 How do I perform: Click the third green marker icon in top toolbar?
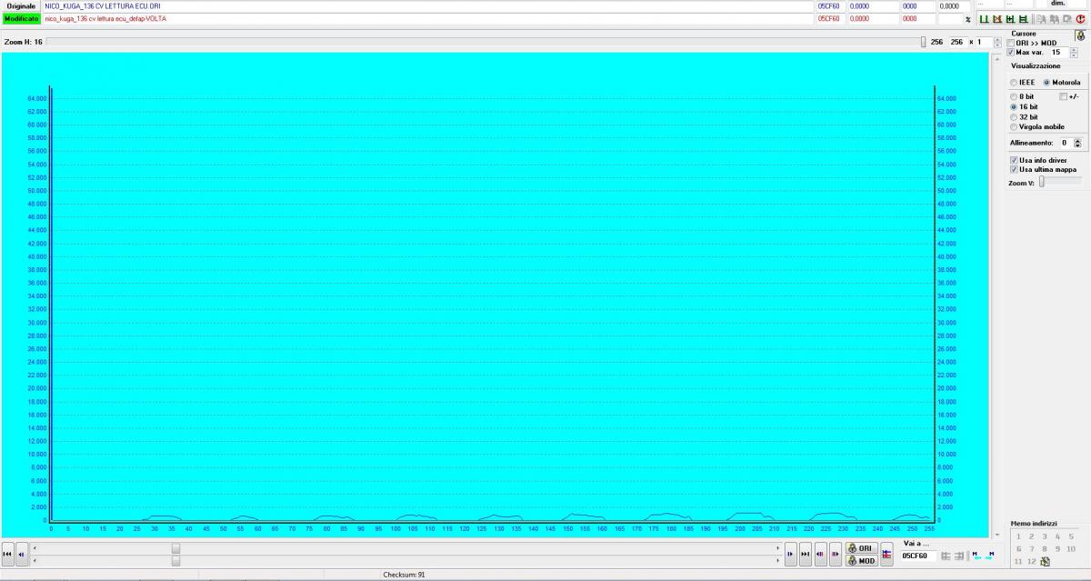pyautogui.click(x=1010, y=19)
